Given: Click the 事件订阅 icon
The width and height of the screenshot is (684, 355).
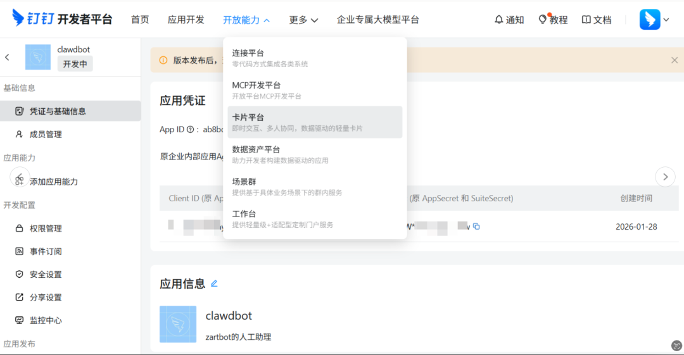Looking at the screenshot, I should 19,251.
